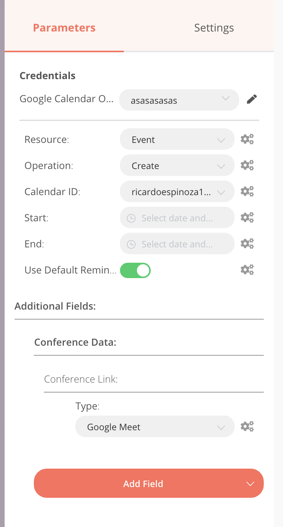Switch to the Settings tab
This screenshot has height=527, width=283.
point(214,28)
